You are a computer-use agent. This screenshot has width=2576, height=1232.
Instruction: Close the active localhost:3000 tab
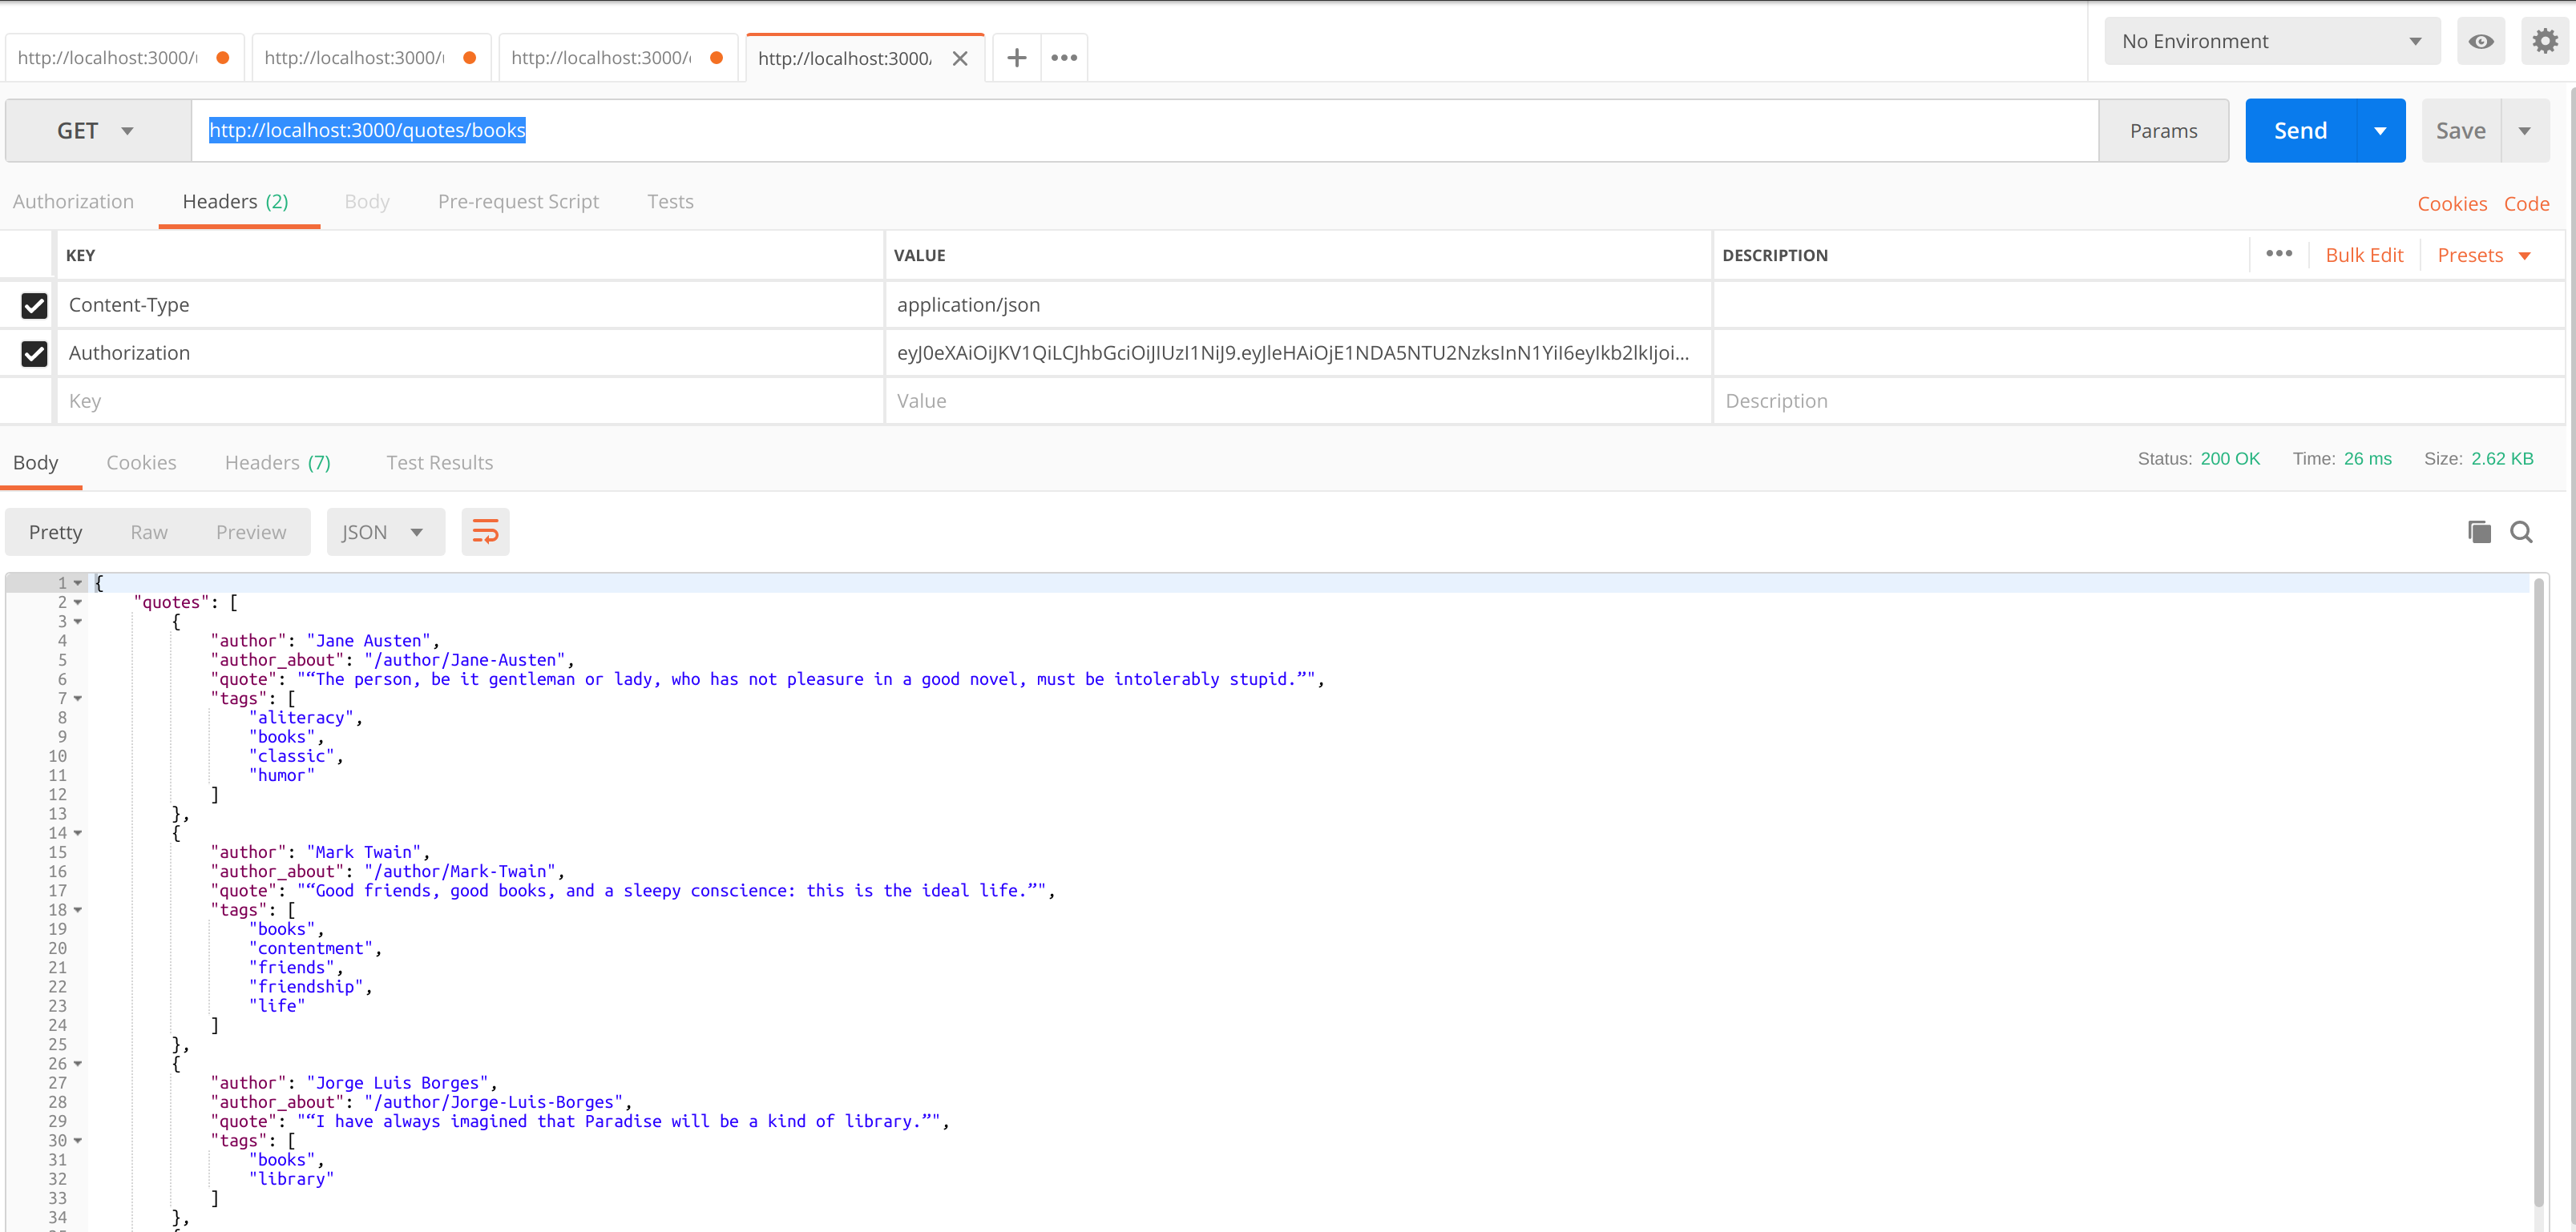960,58
